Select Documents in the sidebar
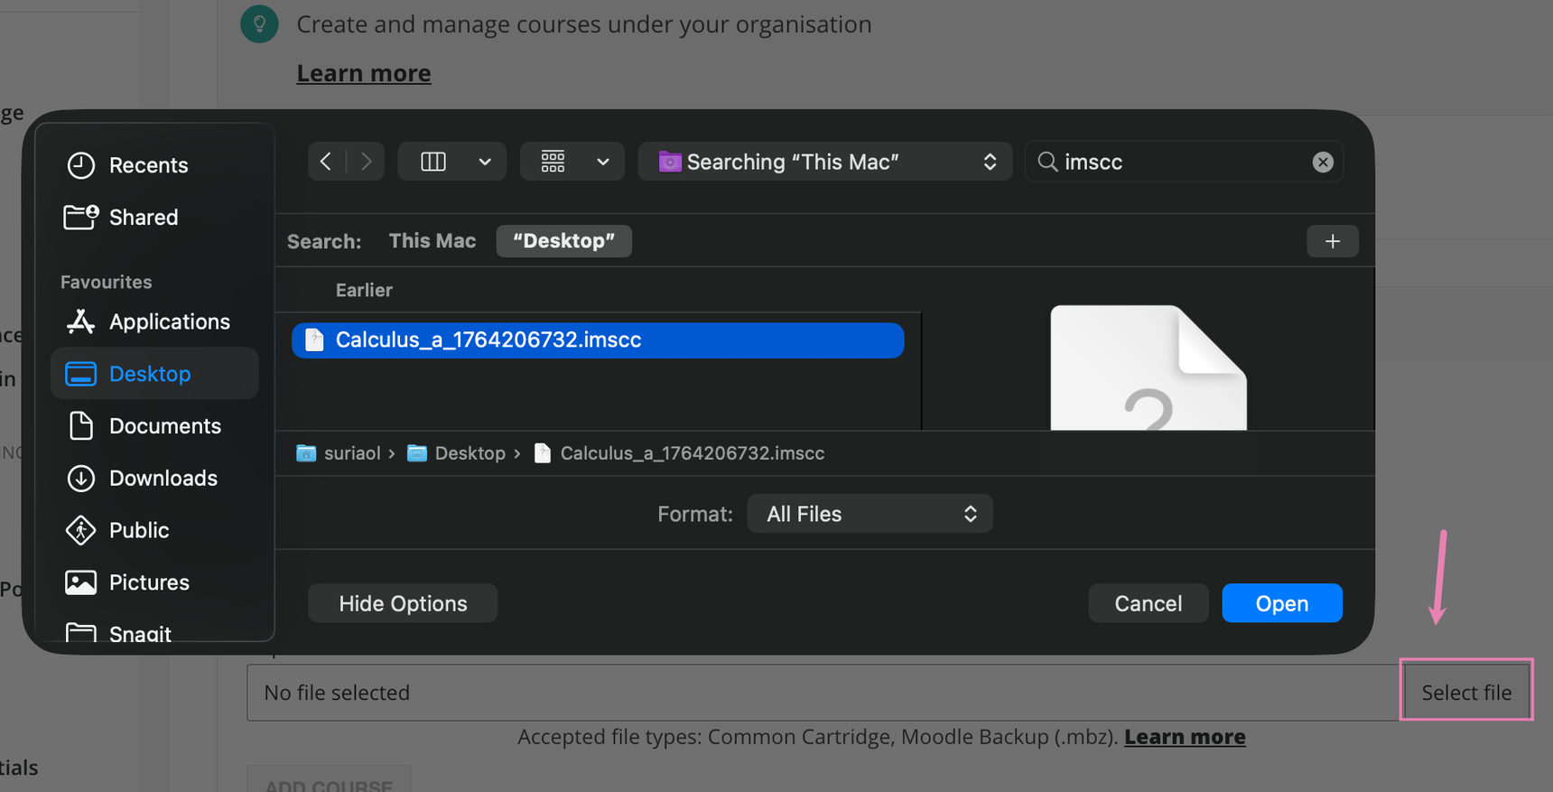Viewport: 1553px width, 792px height. click(x=164, y=425)
